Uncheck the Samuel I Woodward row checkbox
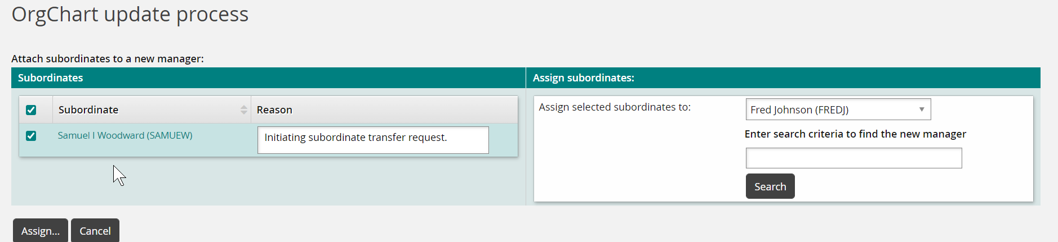 [x=31, y=136]
